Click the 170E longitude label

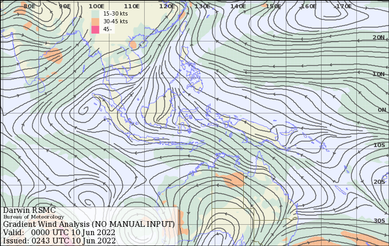343,6
